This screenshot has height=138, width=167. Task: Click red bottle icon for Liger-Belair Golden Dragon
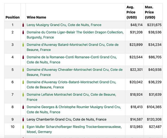[23, 32]
